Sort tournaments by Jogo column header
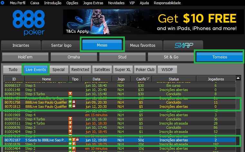This screenshot has width=245, height=152. [x=121, y=79]
